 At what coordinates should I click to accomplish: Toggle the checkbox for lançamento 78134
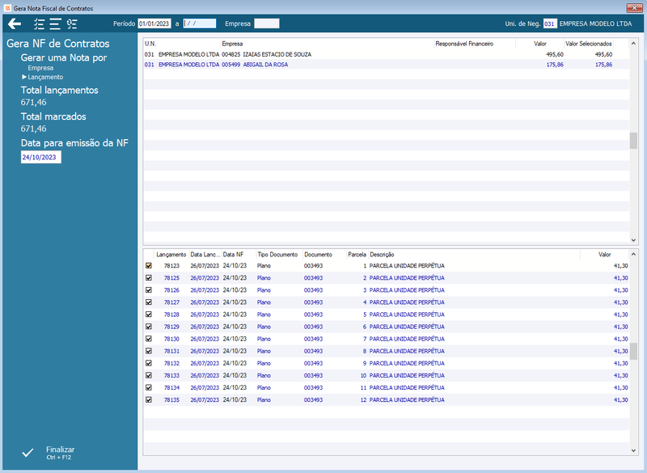coord(149,387)
